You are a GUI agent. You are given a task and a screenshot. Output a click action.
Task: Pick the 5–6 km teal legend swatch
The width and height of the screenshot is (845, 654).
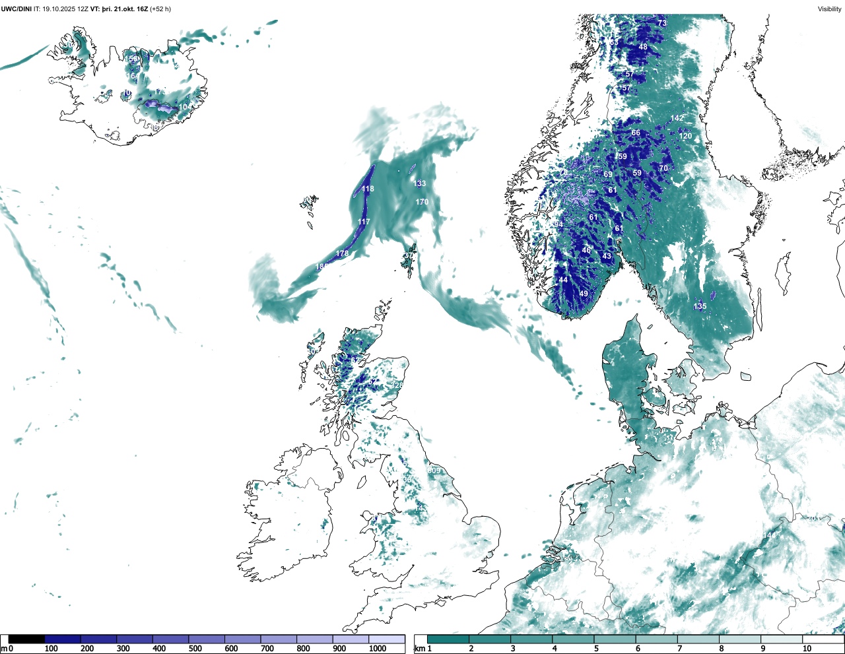point(615,639)
